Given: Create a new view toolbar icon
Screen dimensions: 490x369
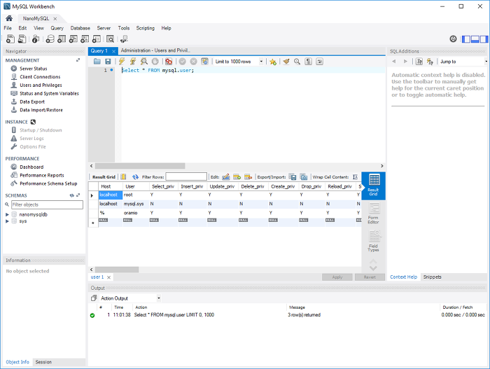Looking at the screenshot, I should click(73, 39).
